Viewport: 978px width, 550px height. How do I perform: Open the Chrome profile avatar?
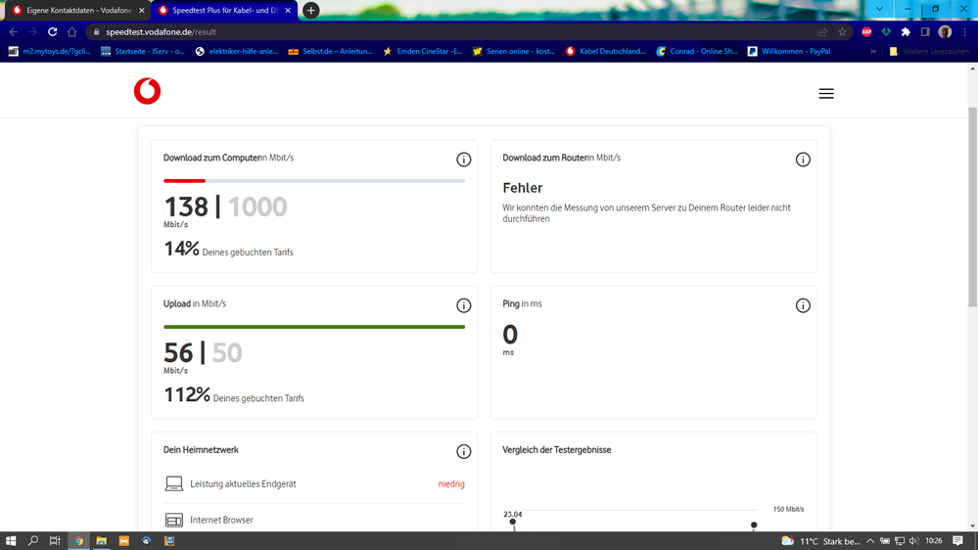pyautogui.click(x=945, y=31)
